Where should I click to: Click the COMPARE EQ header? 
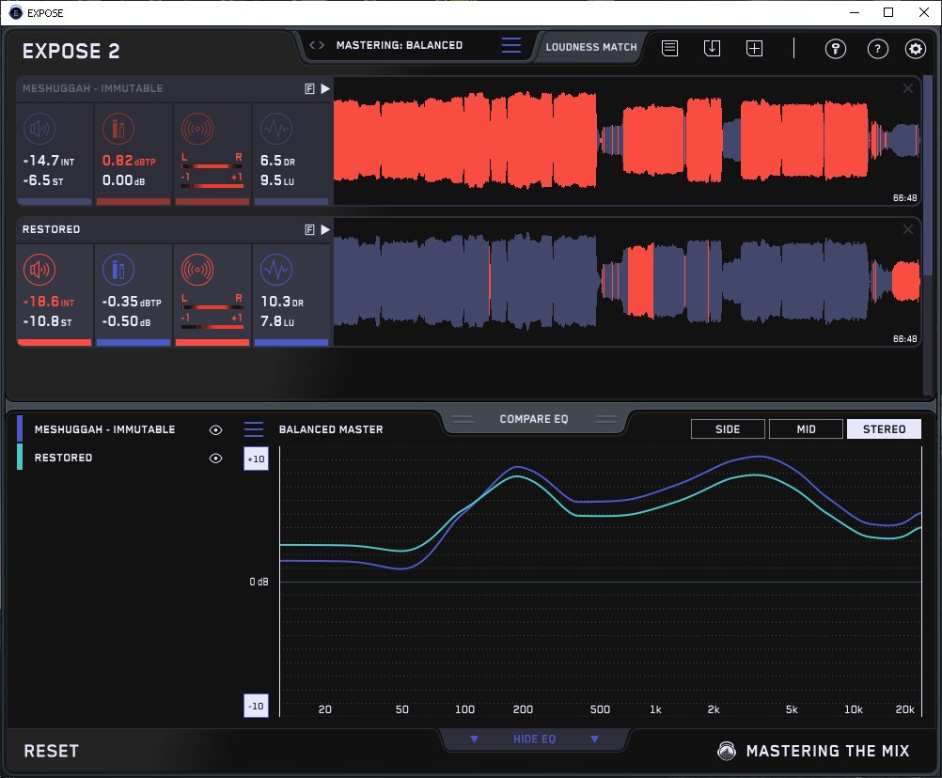click(534, 419)
